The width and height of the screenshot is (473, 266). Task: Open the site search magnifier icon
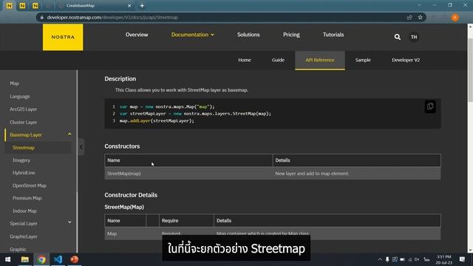[x=398, y=37]
